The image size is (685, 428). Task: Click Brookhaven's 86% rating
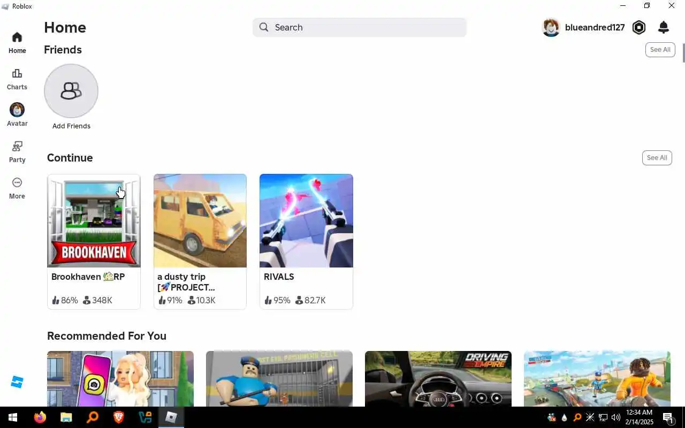click(65, 301)
